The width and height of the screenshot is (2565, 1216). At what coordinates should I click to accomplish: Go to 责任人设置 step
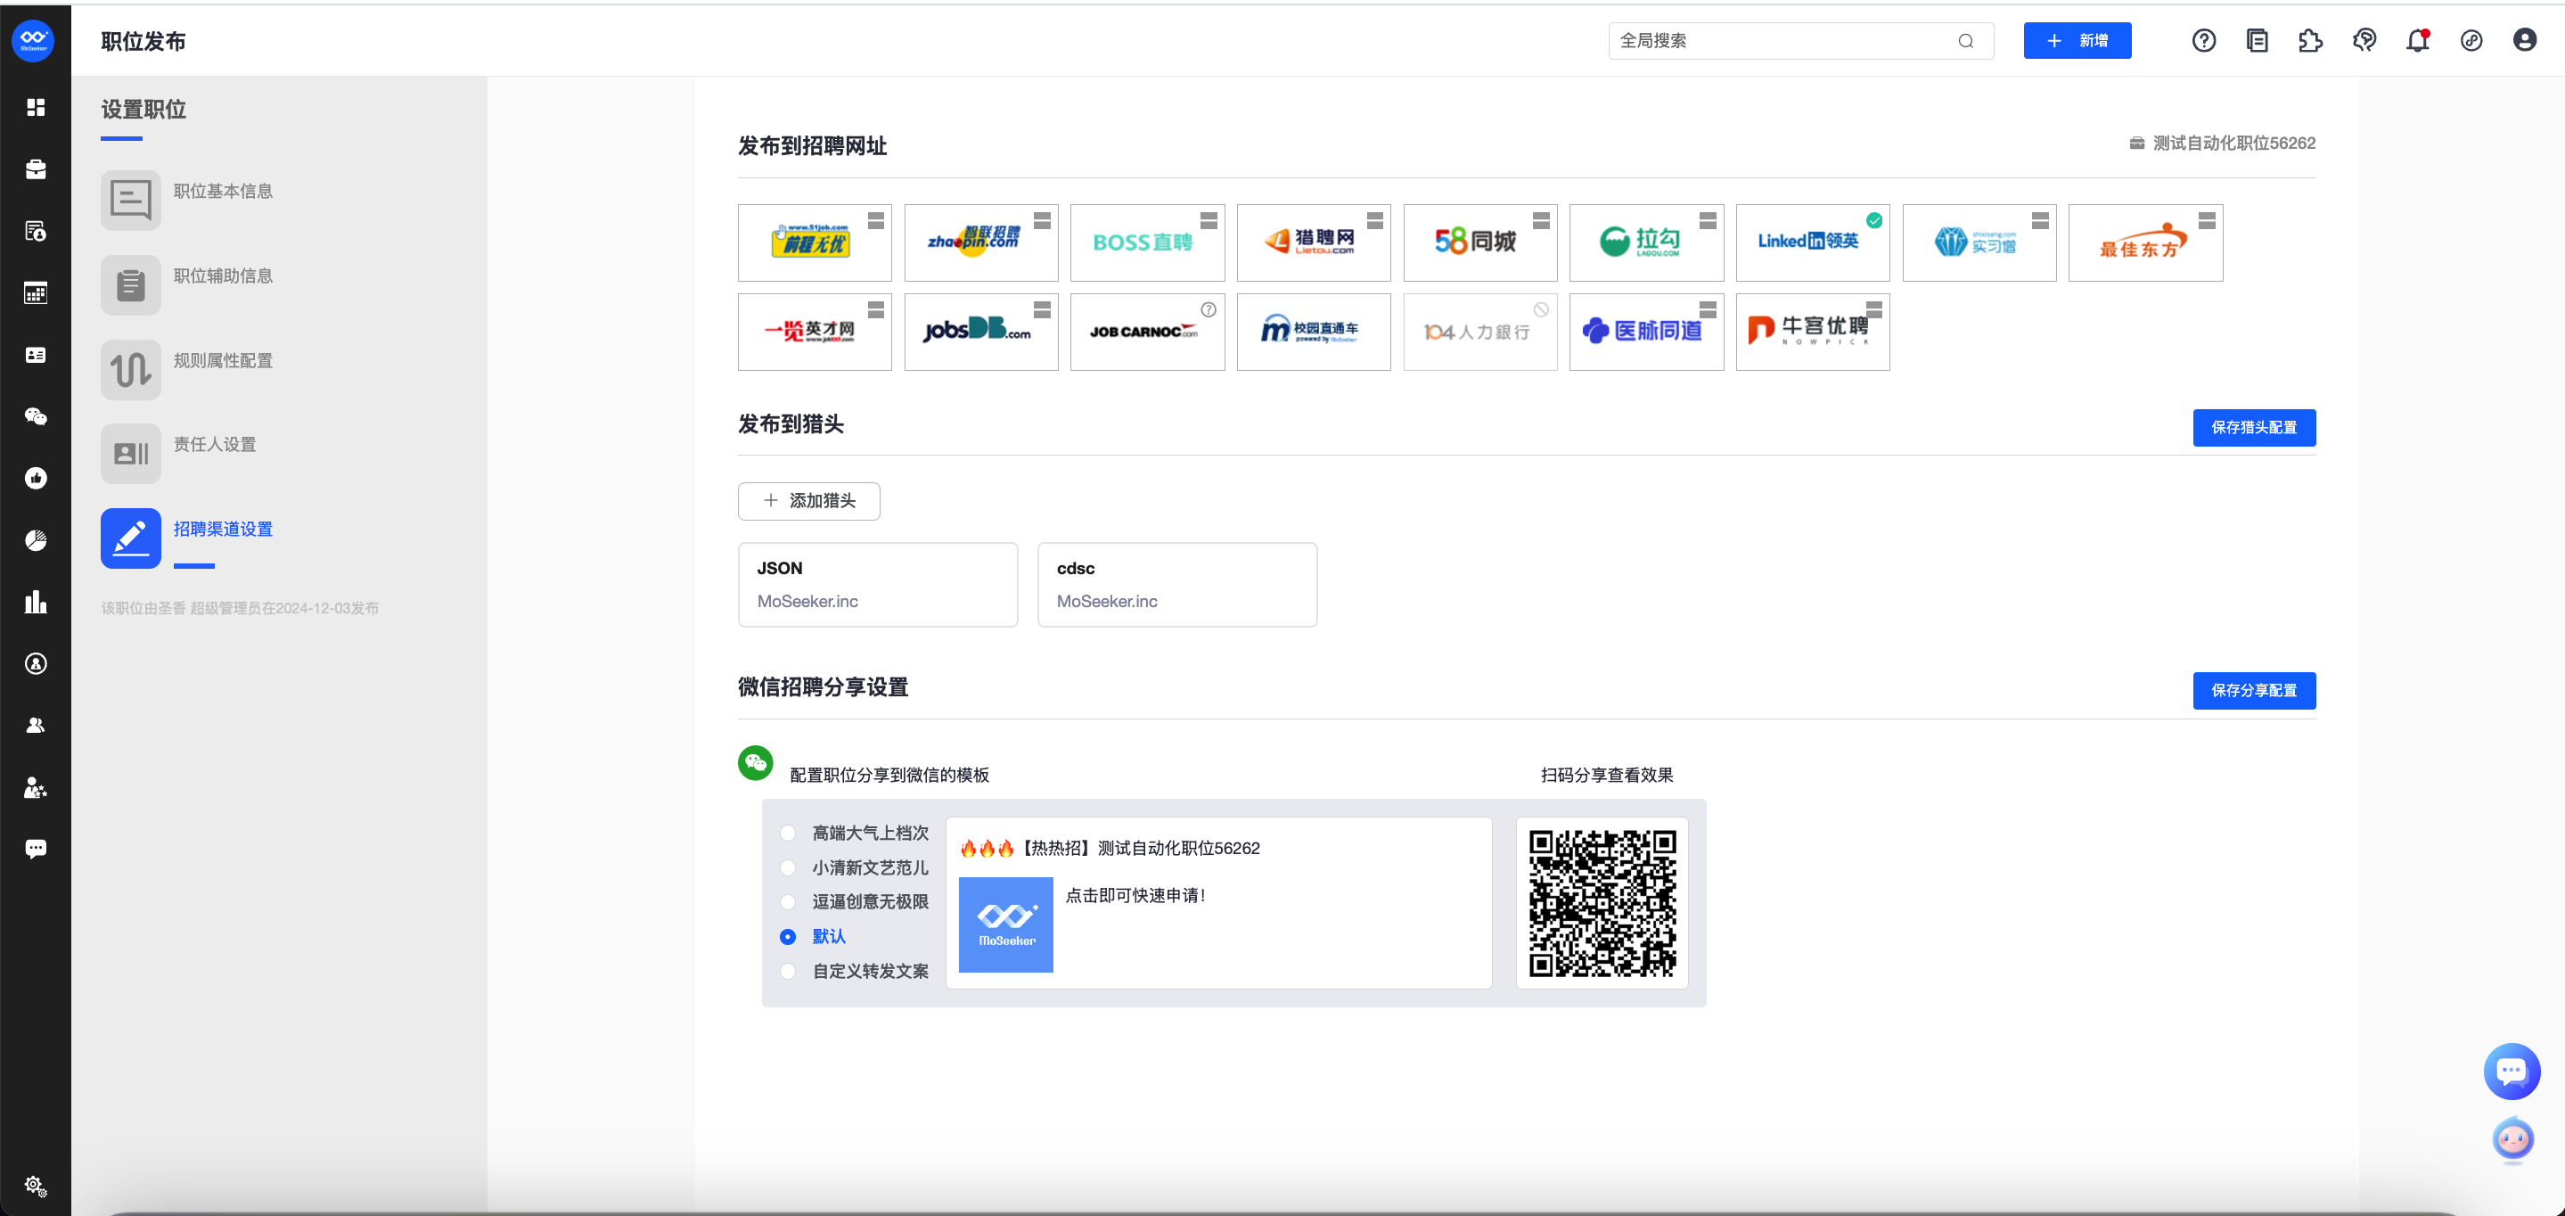click(x=179, y=454)
